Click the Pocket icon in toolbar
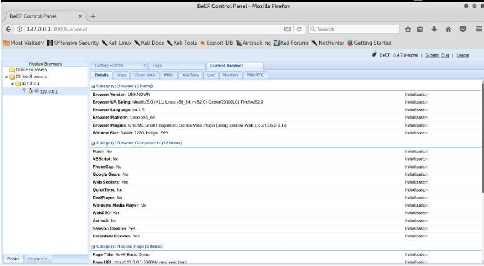Screen dimensions: 484x266 point(463,29)
